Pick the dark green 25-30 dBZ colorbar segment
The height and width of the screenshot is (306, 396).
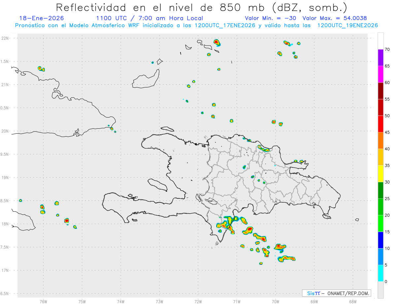pyautogui.click(x=380, y=190)
